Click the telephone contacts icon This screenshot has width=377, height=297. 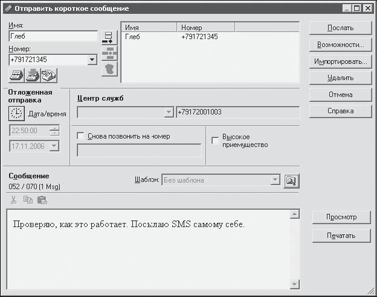[49, 75]
